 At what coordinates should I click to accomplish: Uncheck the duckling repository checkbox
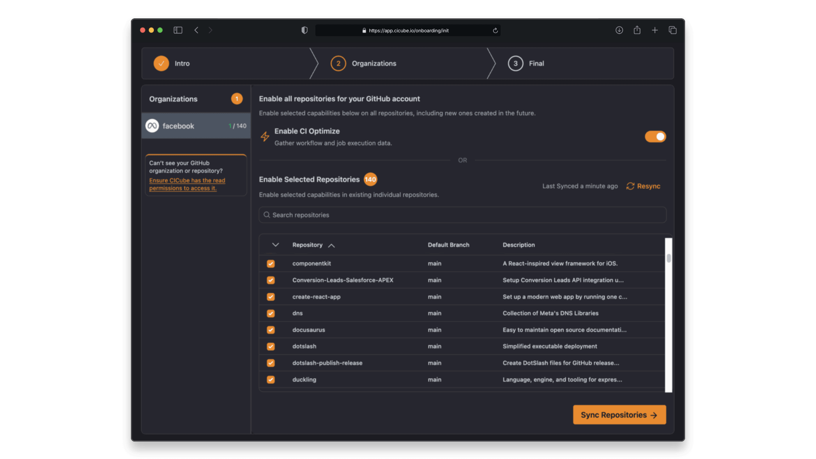(x=271, y=380)
